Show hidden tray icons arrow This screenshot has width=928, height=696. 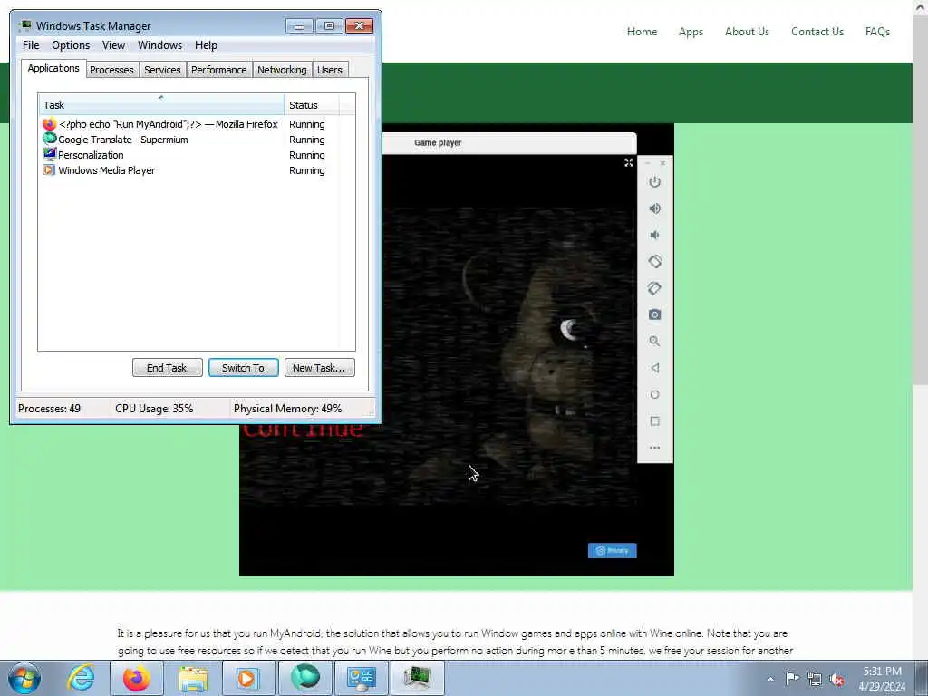click(x=770, y=679)
